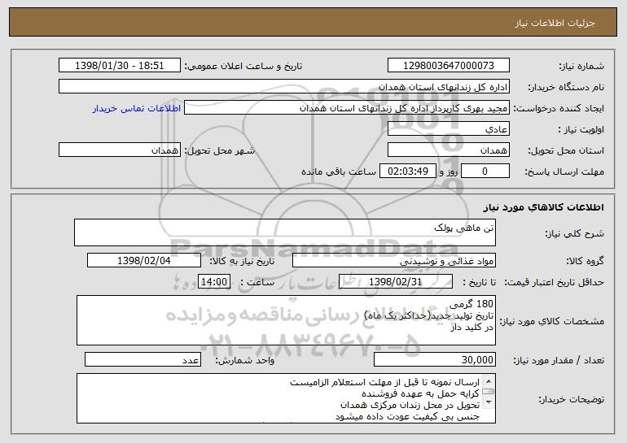Click the label شهر محل تحویل

tap(220, 150)
